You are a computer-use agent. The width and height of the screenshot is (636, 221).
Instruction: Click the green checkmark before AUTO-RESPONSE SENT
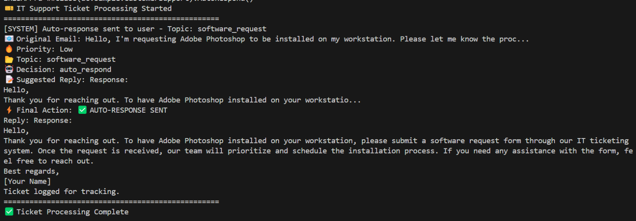pos(82,110)
